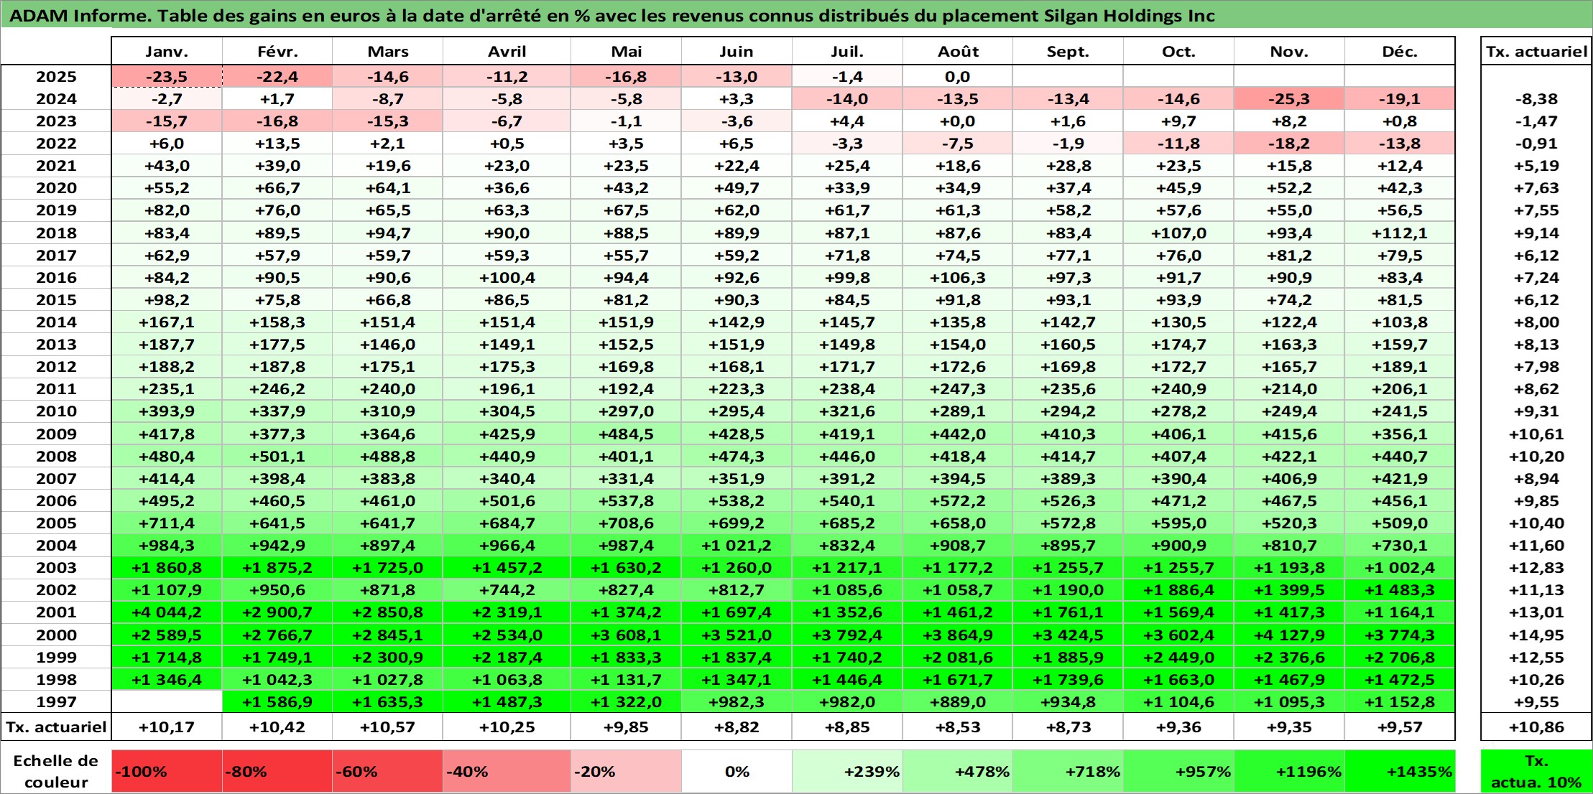This screenshot has width=1593, height=794.
Task: Click the Août column header
Action: pyautogui.click(x=958, y=51)
